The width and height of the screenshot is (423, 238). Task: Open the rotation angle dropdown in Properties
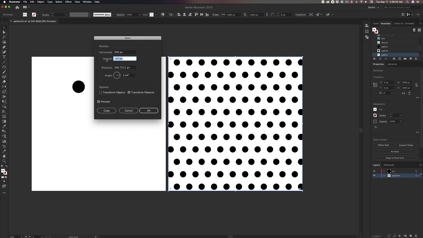pos(392,93)
